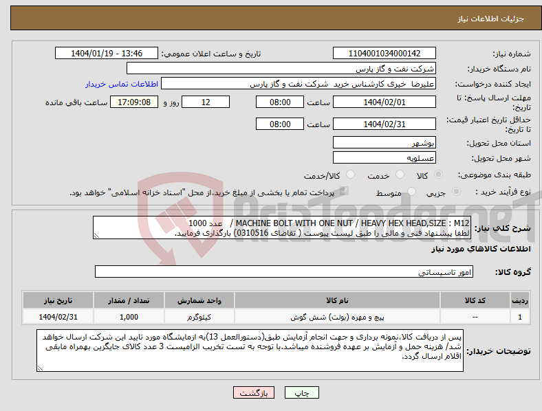
Task: Click the جزئیات اطلاعات نیاز header title
Action: coord(491,19)
